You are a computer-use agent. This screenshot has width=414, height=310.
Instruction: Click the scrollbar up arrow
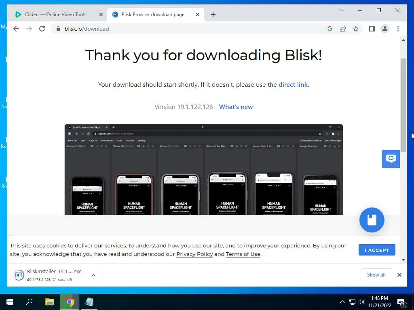point(403,40)
